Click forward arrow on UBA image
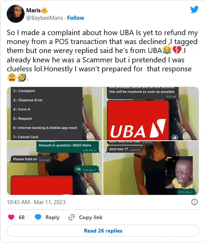This screenshot has width=205, height=243. click(x=175, y=137)
